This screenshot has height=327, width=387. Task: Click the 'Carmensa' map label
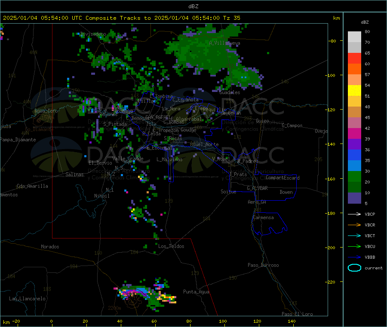pos(263,217)
